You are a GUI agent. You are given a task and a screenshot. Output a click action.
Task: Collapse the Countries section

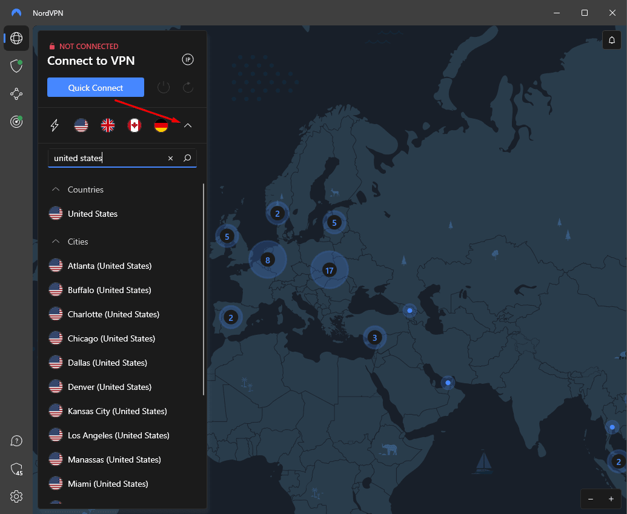click(x=56, y=189)
